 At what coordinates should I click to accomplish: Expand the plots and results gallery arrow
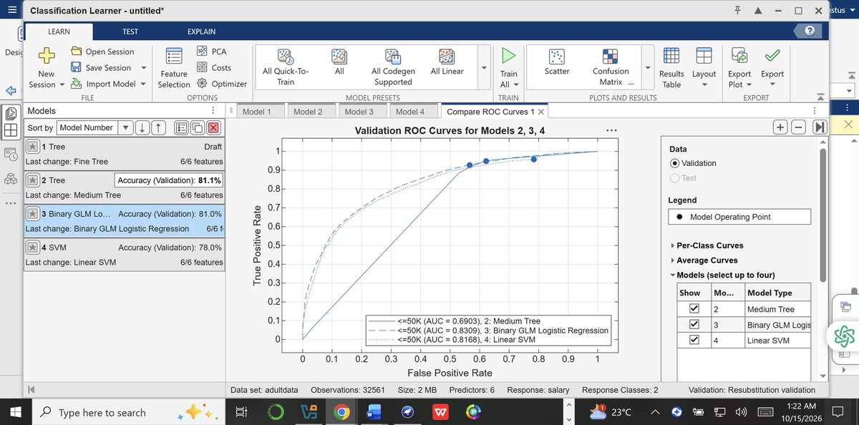(x=649, y=69)
